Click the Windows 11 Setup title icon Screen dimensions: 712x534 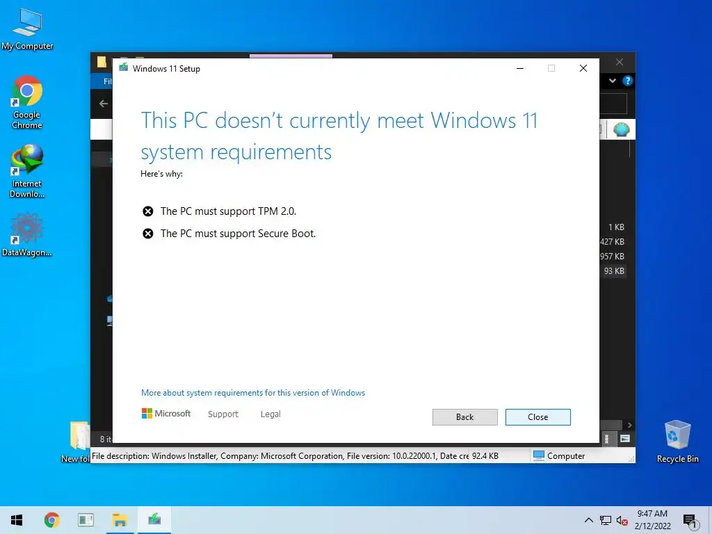124,67
